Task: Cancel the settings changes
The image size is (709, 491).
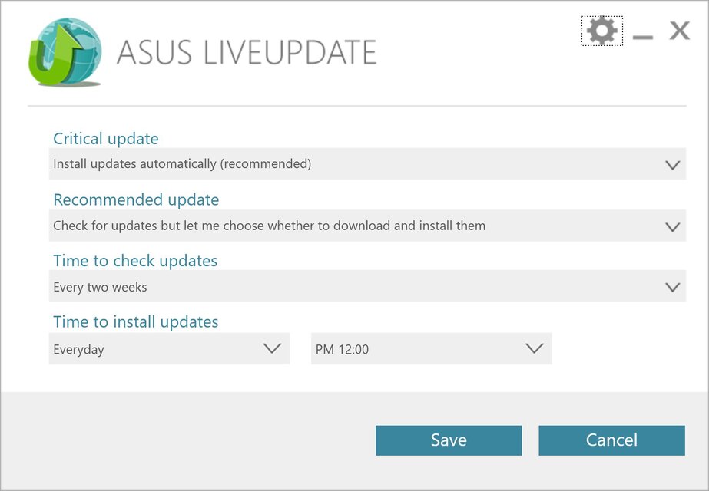Action: (x=611, y=440)
